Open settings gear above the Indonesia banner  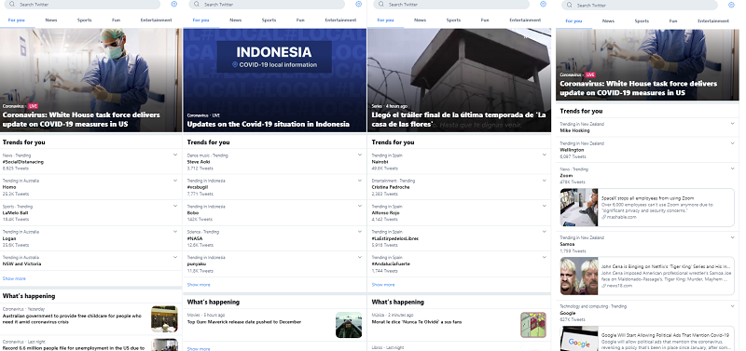point(358,5)
